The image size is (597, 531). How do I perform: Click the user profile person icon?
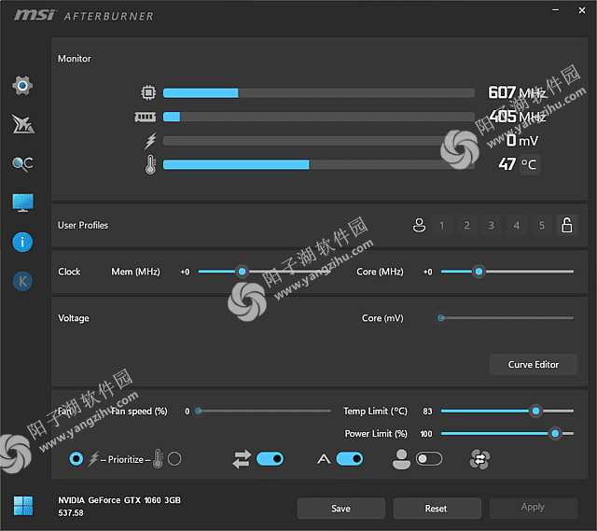point(419,225)
